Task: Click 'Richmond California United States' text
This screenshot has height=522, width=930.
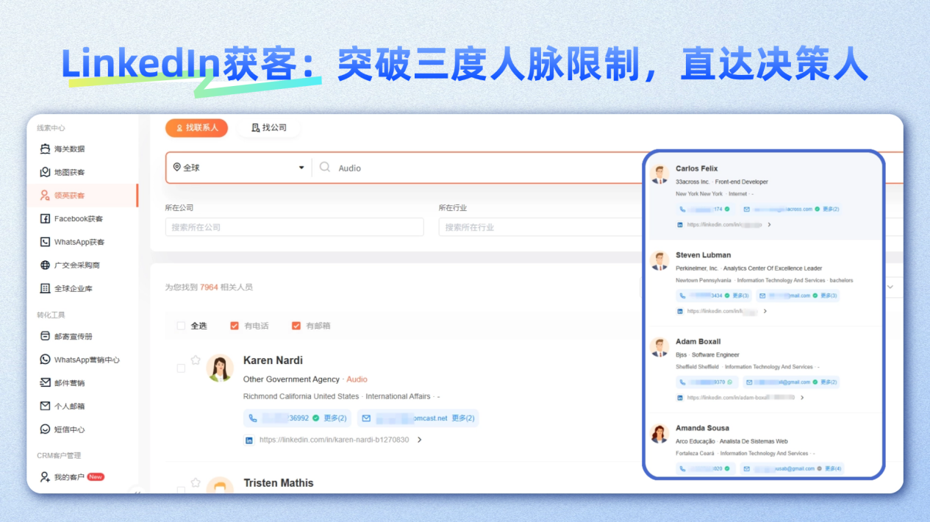Action: point(301,396)
